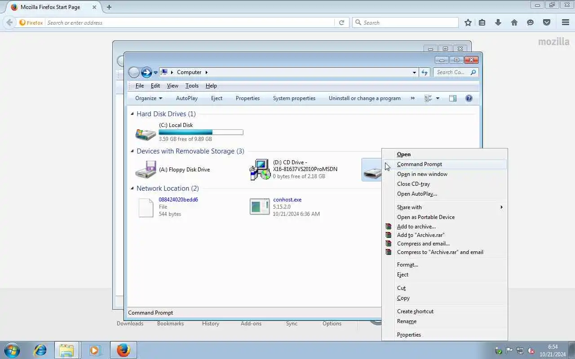Click the Properties toolbar button
This screenshot has width=575, height=359.
pyautogui.click(x=248, y=98)
